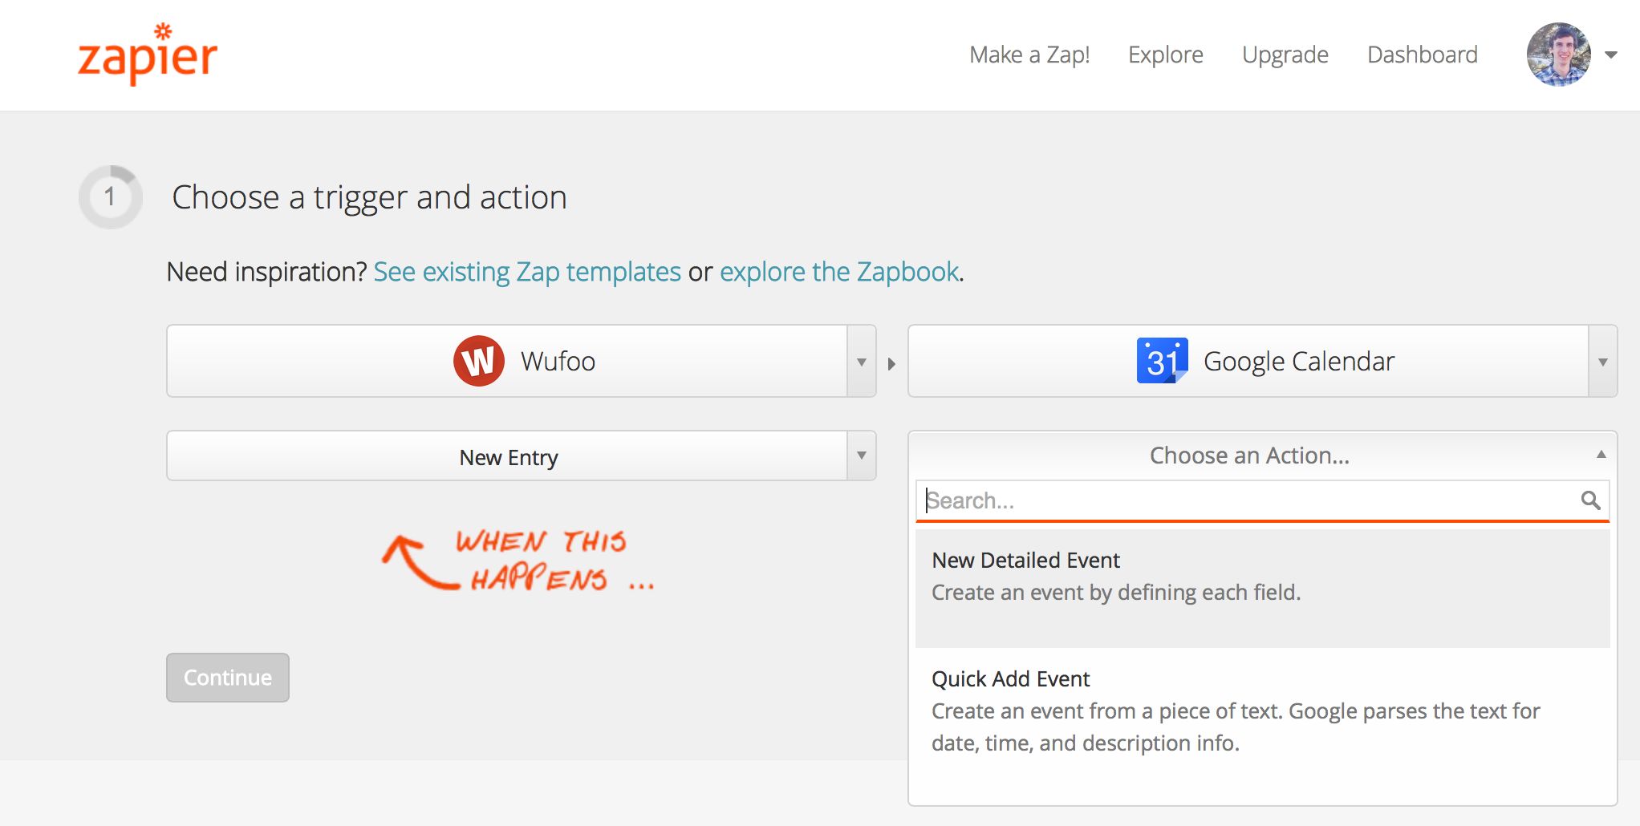1640x826 pixels.
Task: Click the Google Calendar icon
Action: tap(1161, 361)
